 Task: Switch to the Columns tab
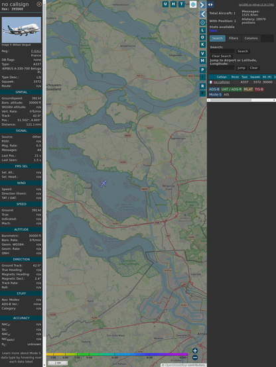(x=251, y=38)
